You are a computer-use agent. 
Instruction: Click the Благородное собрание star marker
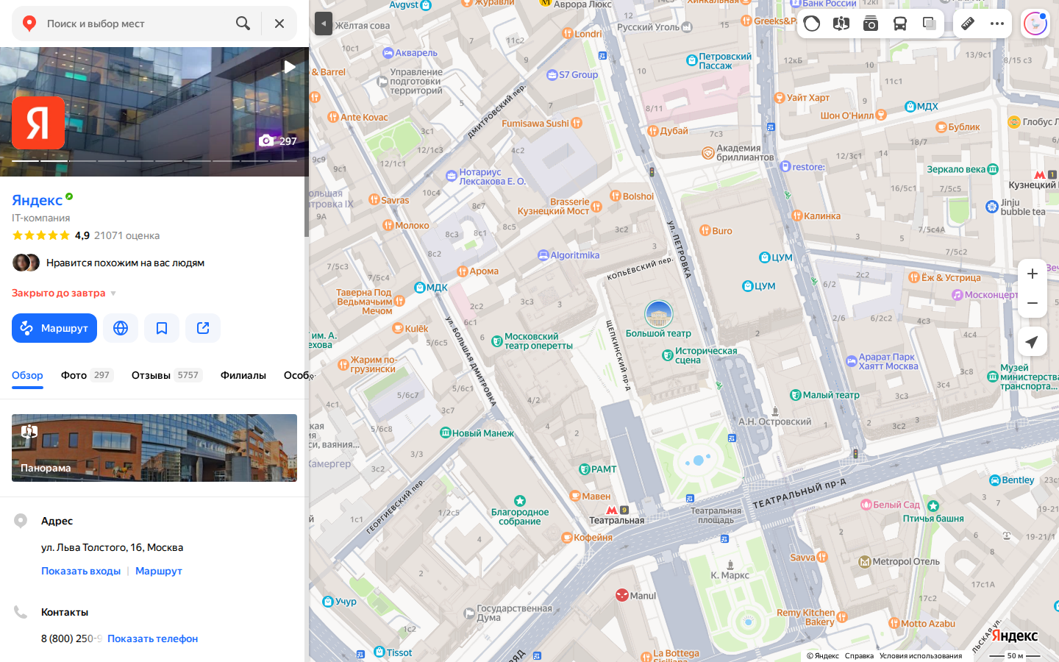click(520, 500)
